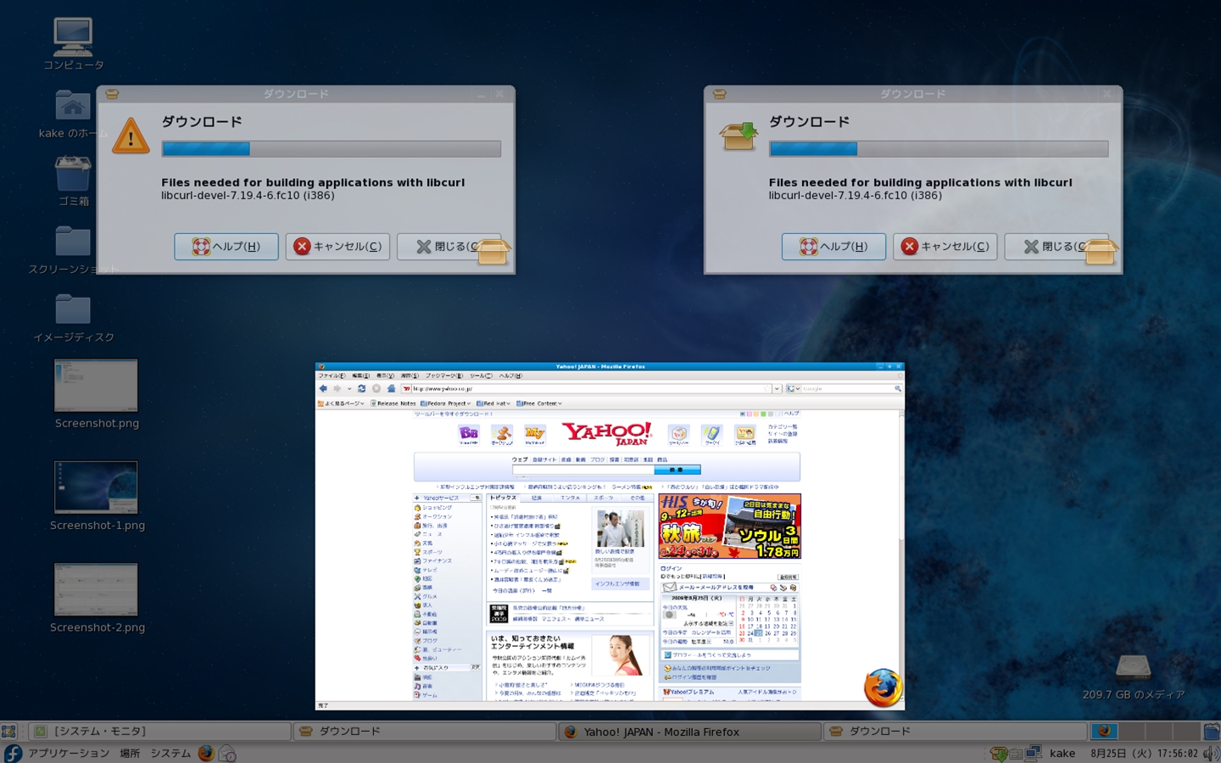Viewport: 1221px width, 763px height.
Task: Click ヘルプ button in left download dialog
Action: [226, 247]
